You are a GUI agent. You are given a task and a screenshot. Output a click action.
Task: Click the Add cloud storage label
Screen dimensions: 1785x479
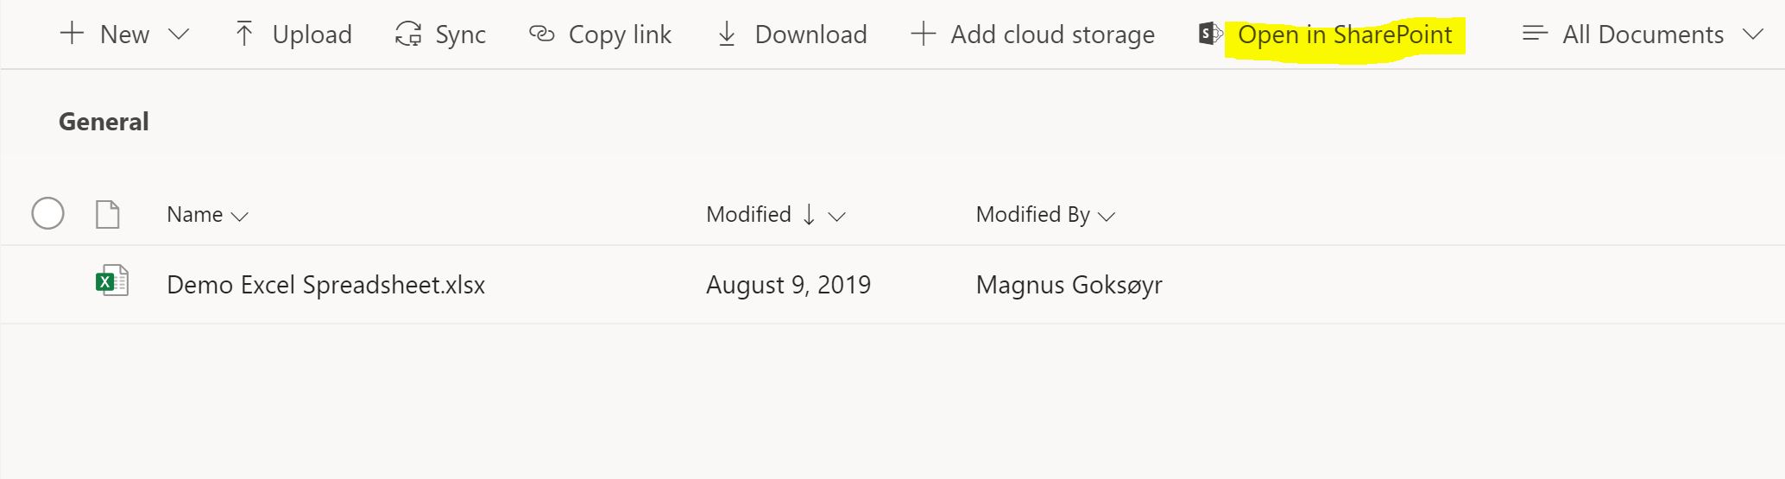(x=1052, y=35)
